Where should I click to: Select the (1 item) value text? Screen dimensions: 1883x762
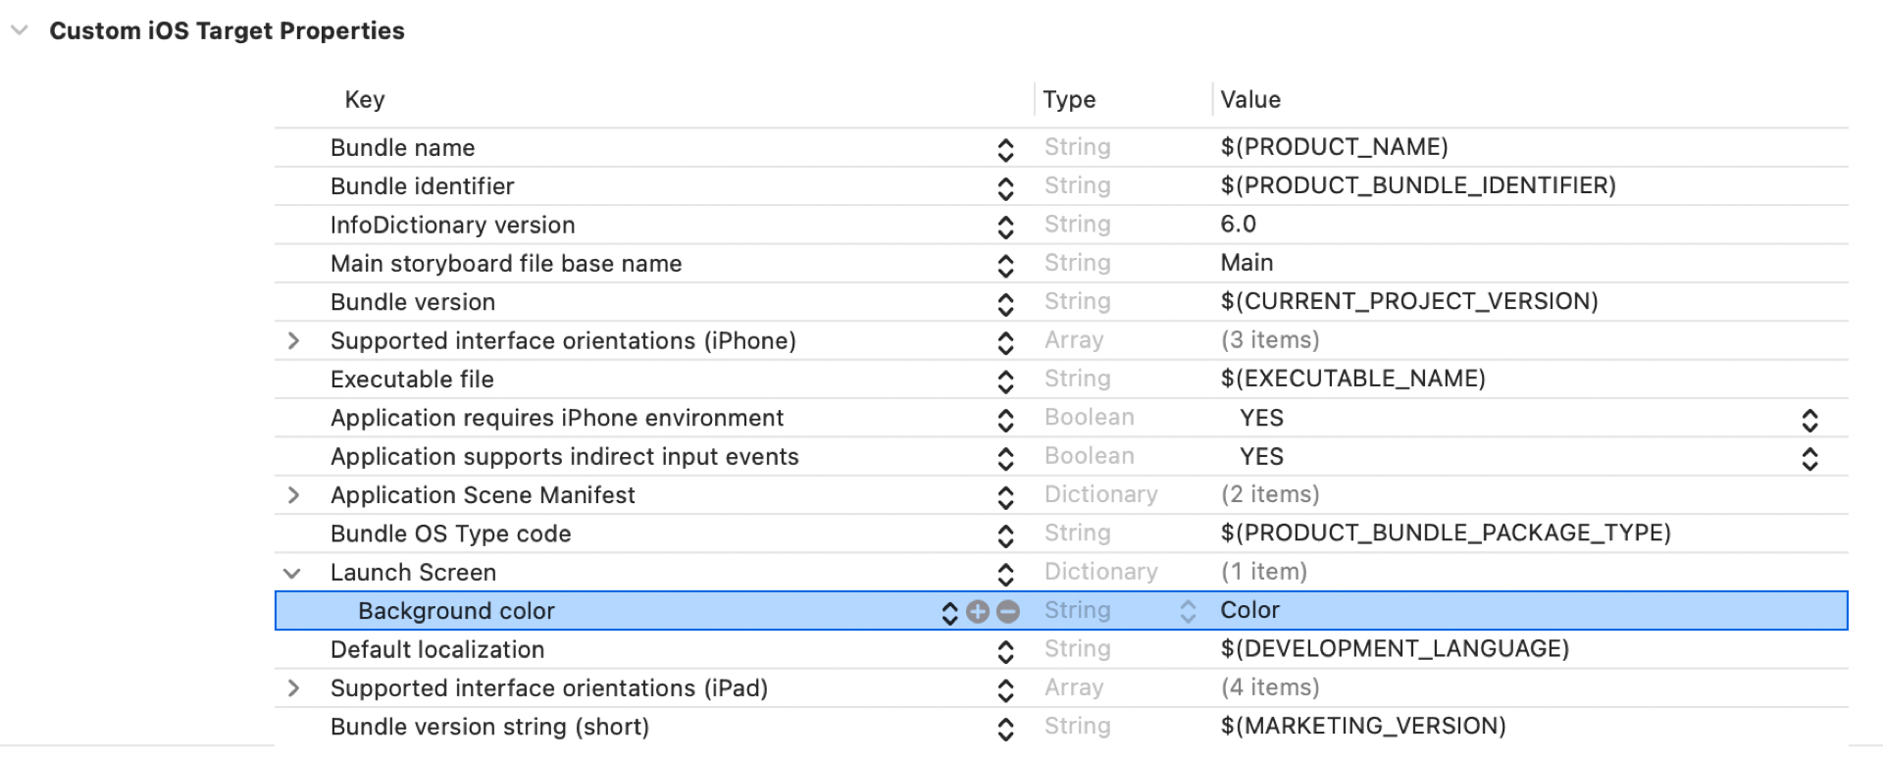[1263, 572]
